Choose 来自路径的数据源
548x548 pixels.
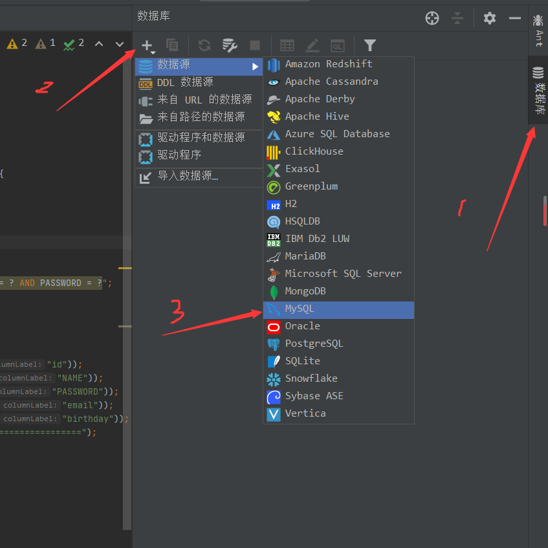(x=199, y=118)
